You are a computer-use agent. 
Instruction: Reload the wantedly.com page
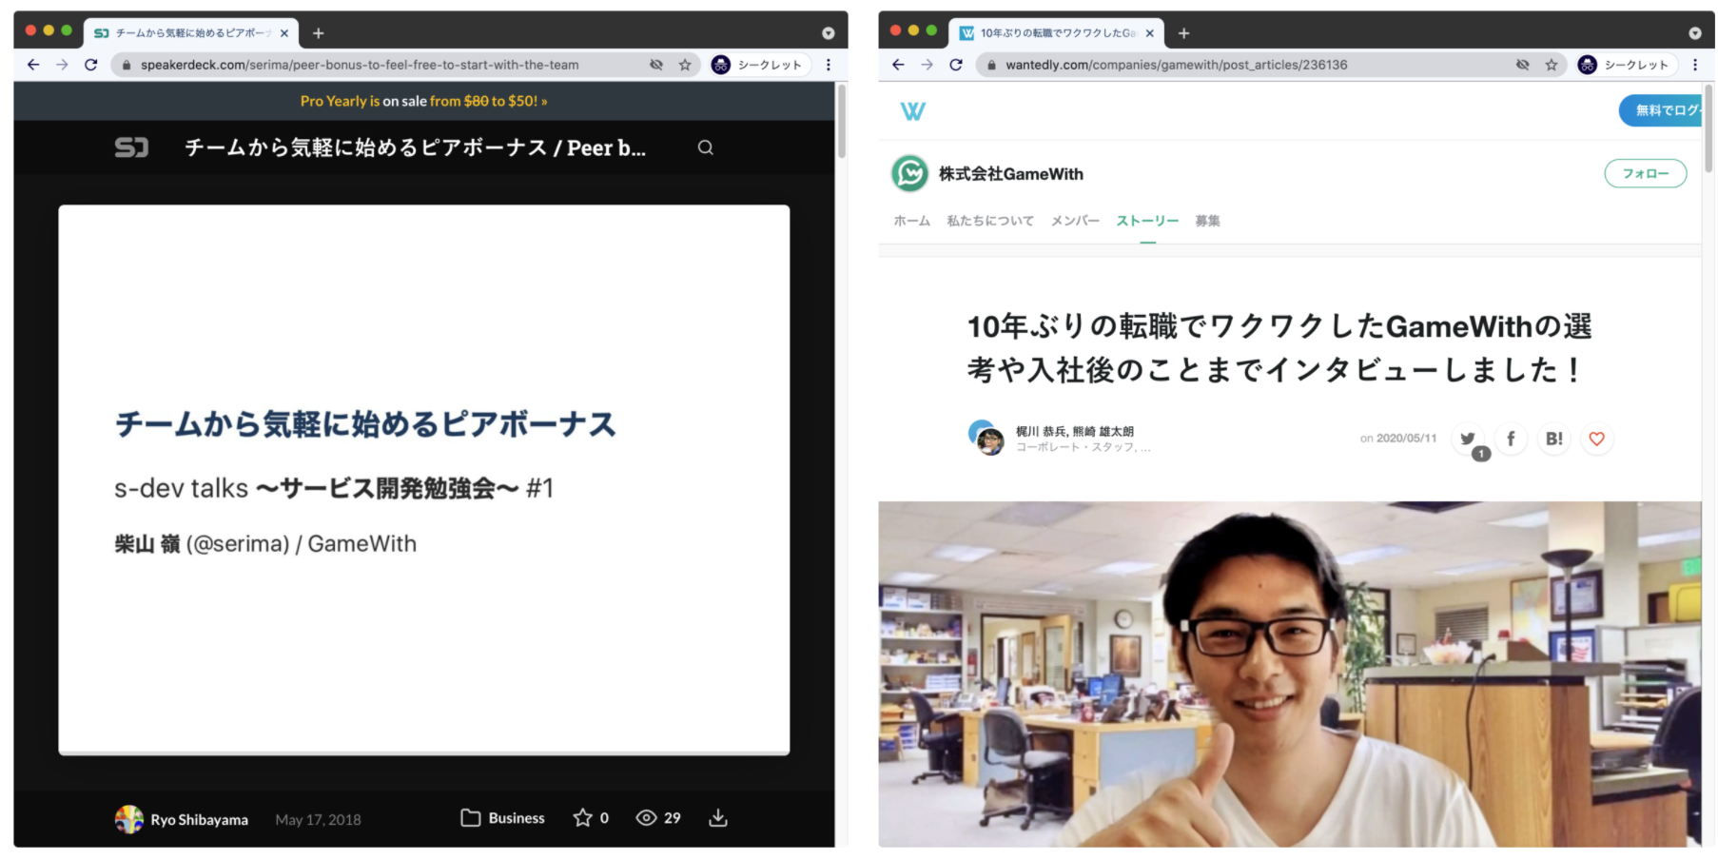click(x=956, y=65)
